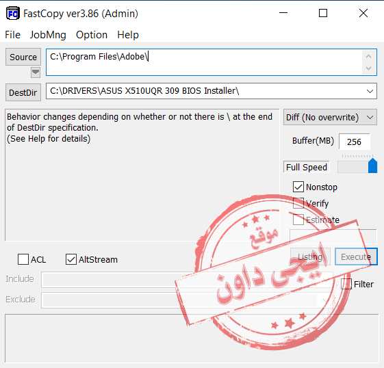The image size is (384, 368).
Task: Open the JobMng menu
Action: 48,35
